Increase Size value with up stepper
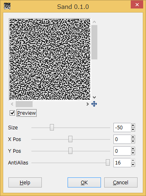The height and width of the screenshot is (196, 146). (x=133, y=125)
